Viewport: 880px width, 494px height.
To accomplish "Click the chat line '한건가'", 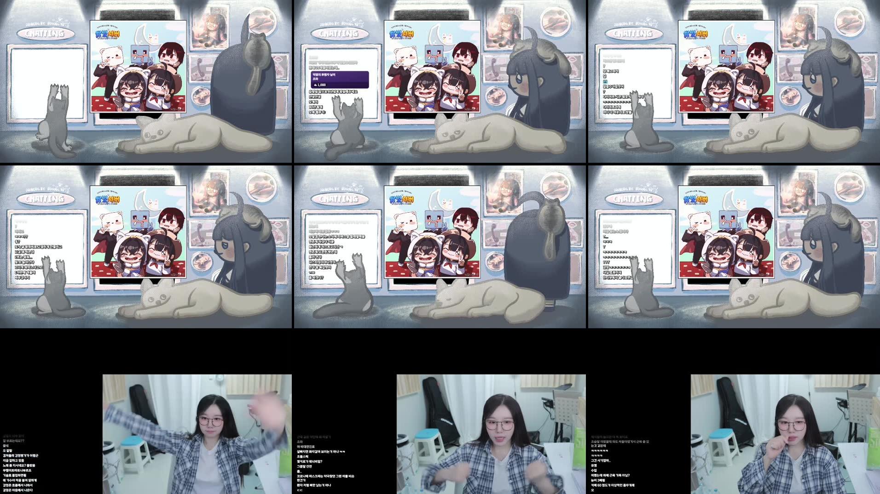I will tap(301, 480).
